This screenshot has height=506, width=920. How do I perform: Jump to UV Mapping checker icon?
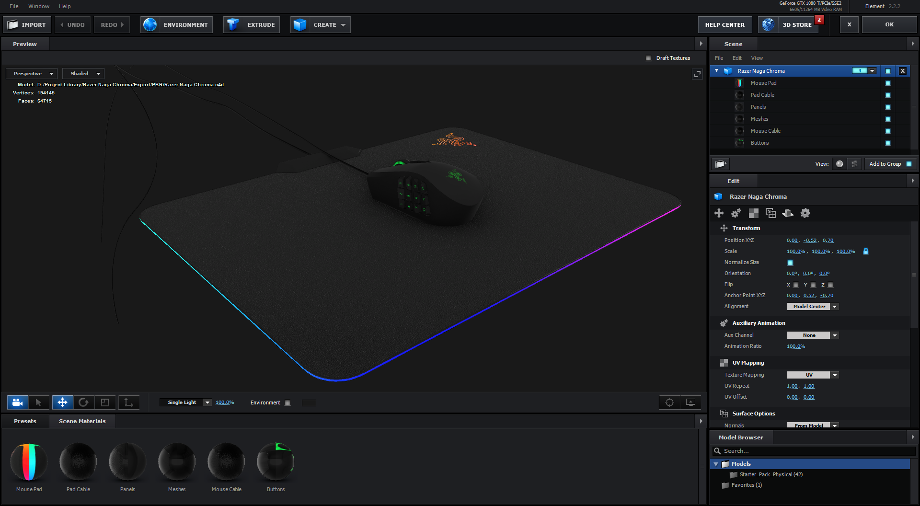[x=753, y=213]
